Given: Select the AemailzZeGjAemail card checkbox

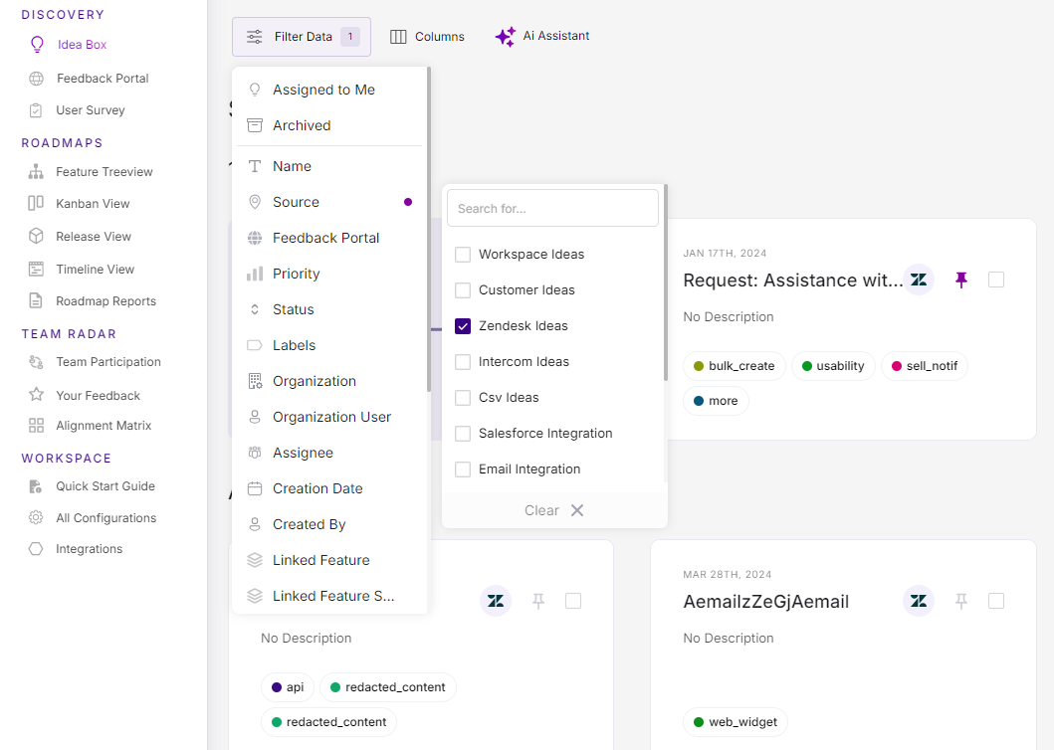Looking at the screenshot, I should pyautogui.click(x=995, y=601).
